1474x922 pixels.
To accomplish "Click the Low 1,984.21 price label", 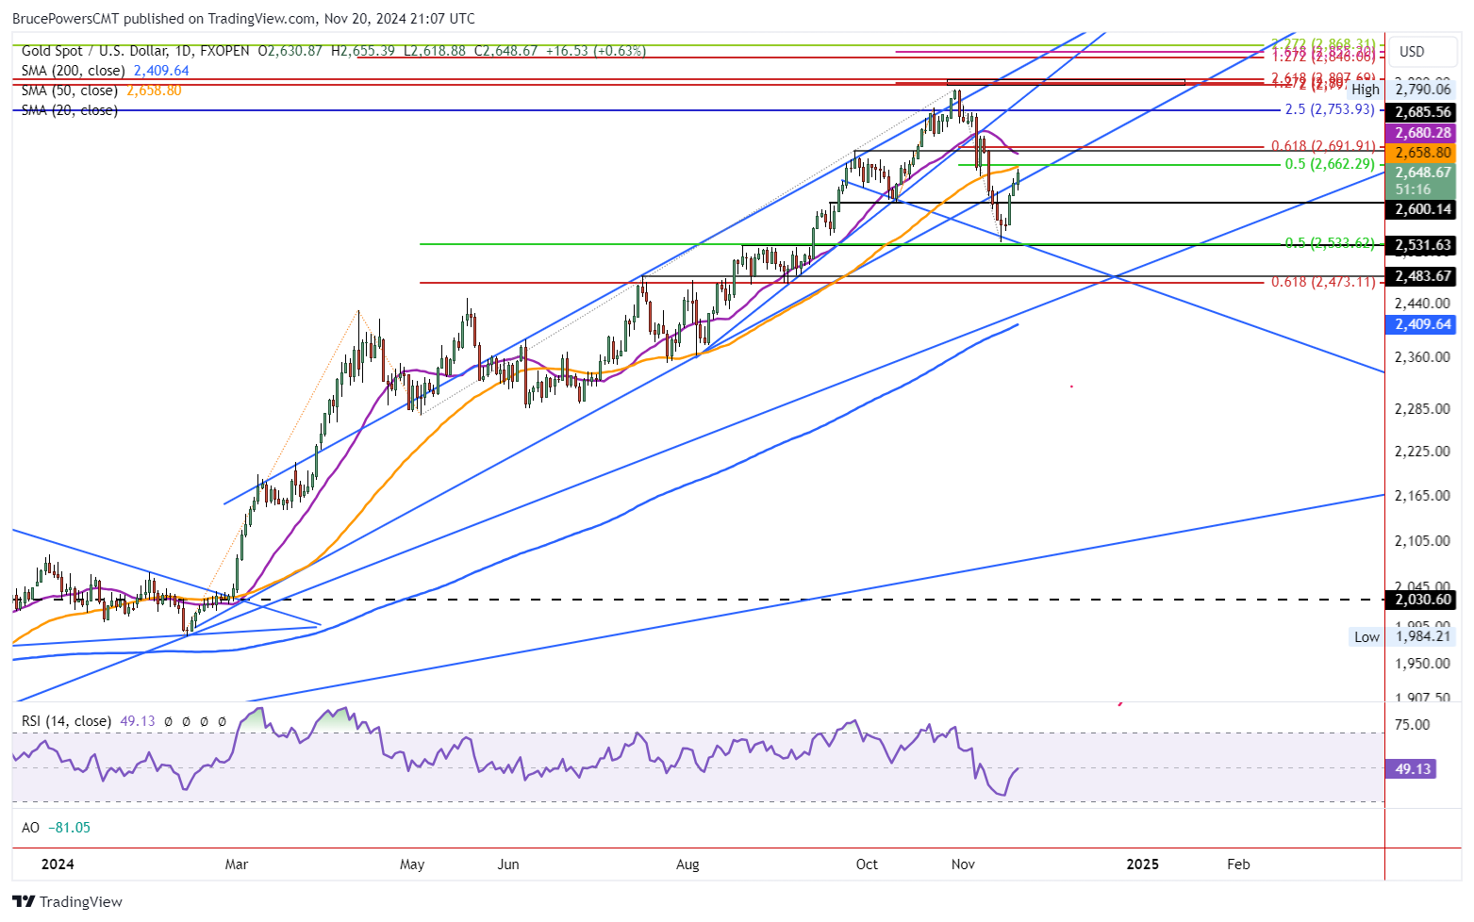I will (x=1403, y=636).
